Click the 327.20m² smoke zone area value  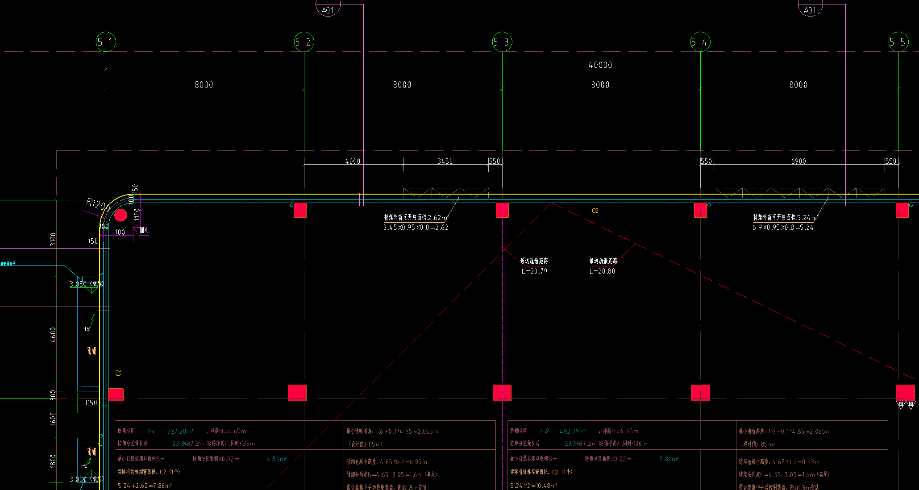(x=180, y=432)
